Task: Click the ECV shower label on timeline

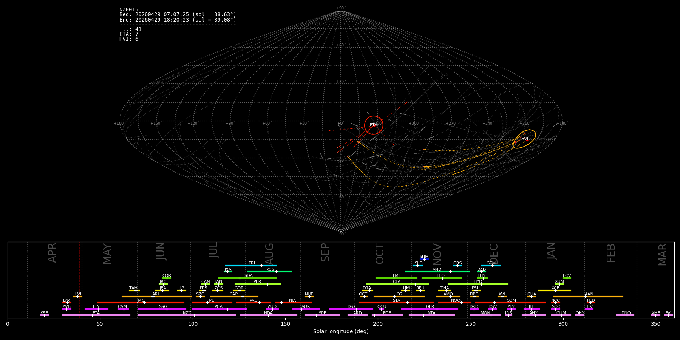Action: (x=567, y=276)
